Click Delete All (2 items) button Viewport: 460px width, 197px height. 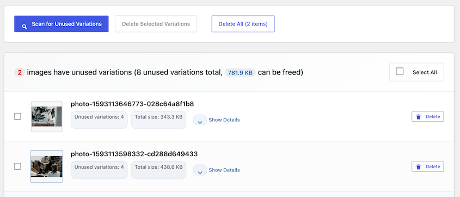click(x=243, y=24)
